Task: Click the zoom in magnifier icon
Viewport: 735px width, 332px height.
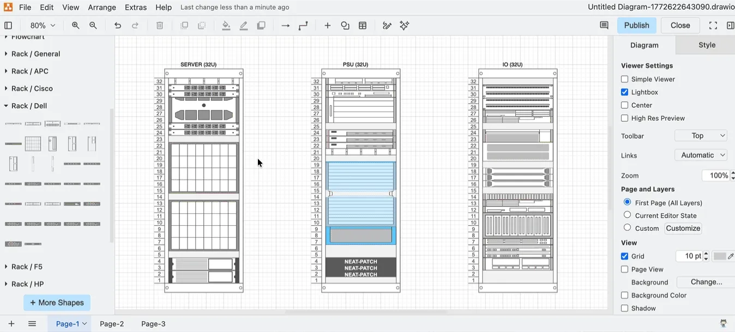Action: pos(76,26)
